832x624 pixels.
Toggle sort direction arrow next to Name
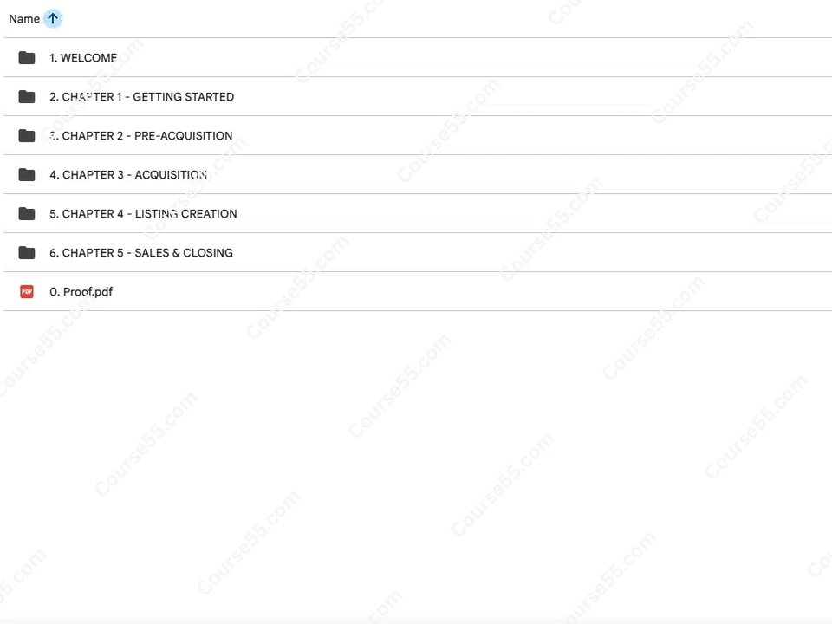(53, 18)
